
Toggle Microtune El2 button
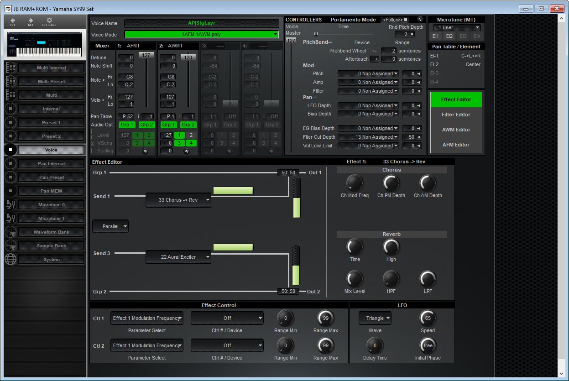(x=449, y=36)
